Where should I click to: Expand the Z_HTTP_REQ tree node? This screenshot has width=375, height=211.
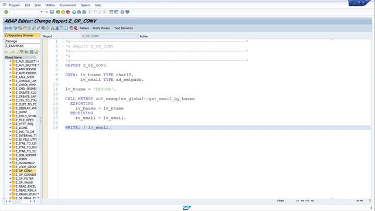click(x=10, y=124)
